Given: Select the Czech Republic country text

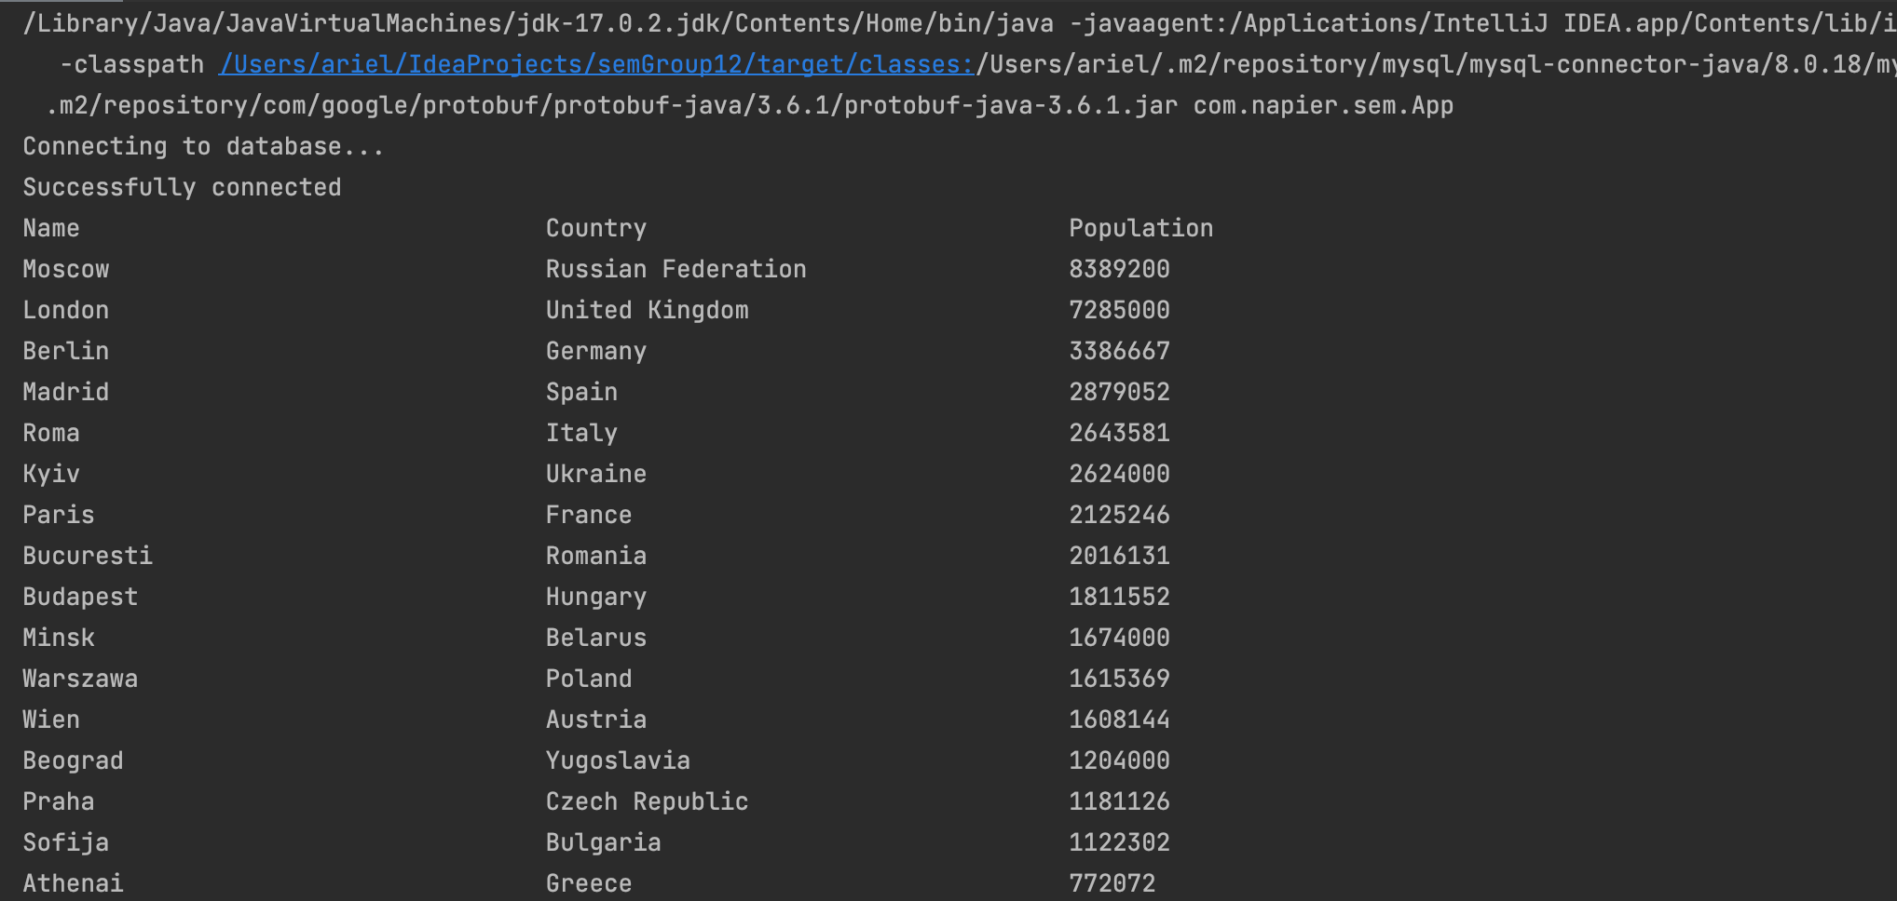Looking at the screenshot, I should [x=647, y=801].
